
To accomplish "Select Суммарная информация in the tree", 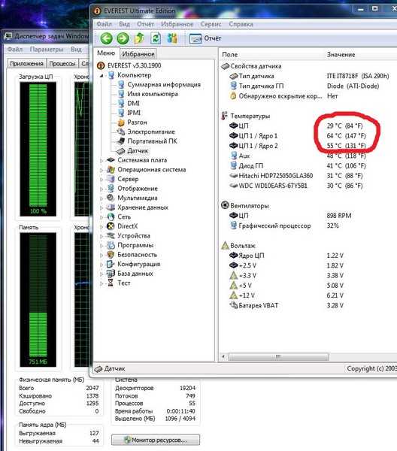I will pyautogui.click(x=164, y=84).
